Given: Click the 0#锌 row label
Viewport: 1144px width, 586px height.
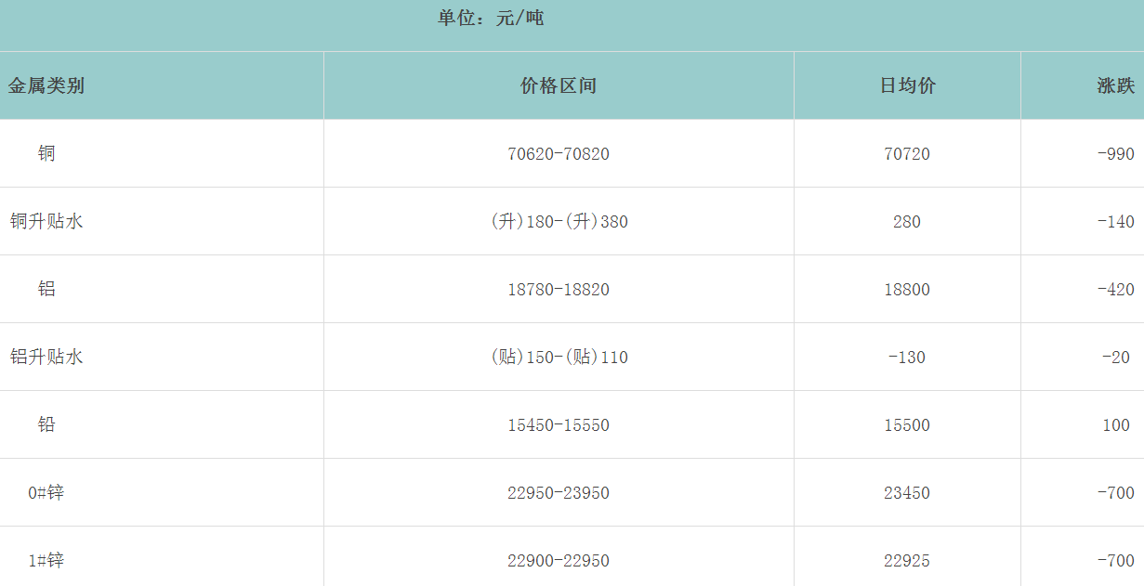Looking at the screenshot, I should (x=46, y=492).
